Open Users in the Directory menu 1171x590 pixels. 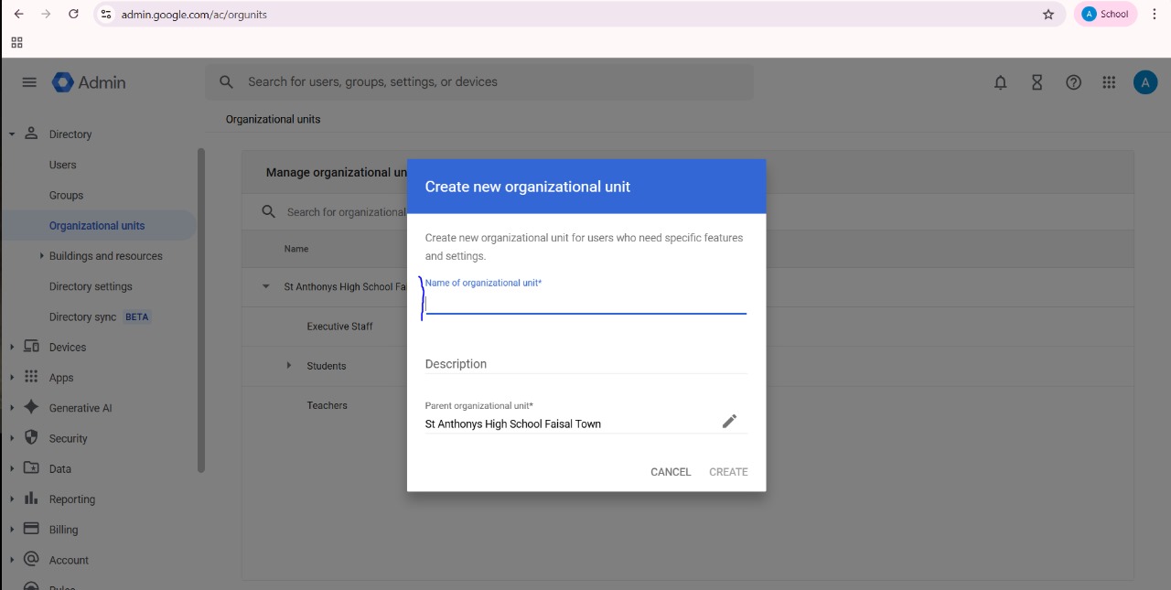(x=63, y=165)
